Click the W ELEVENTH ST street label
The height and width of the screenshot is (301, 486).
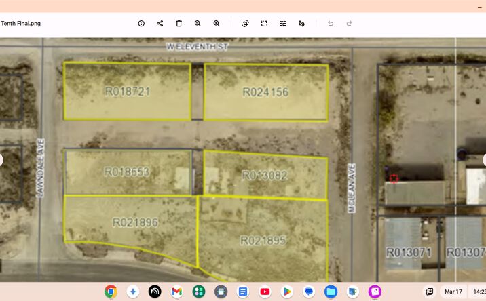point(198,47)
